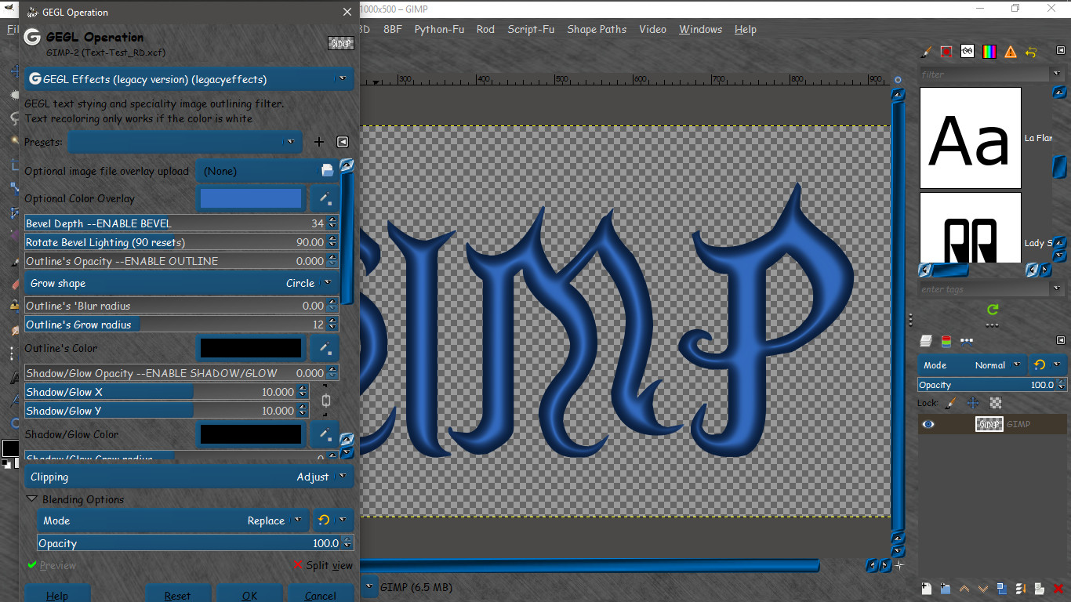Open the Clipping Adjust dropdown

(x=189, y=477)
